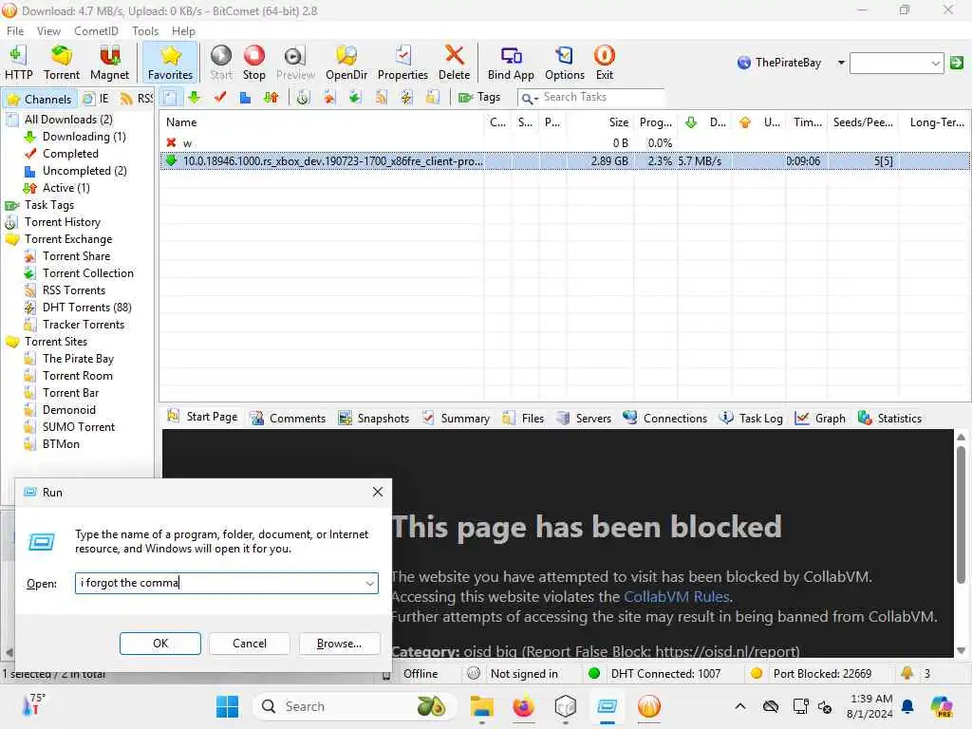Image resolution: width=972 pixels, height=729 pixels.
Task: Select the 10.0.18946.1000 xbox_dev download row
Action: (x=564, y=161)
